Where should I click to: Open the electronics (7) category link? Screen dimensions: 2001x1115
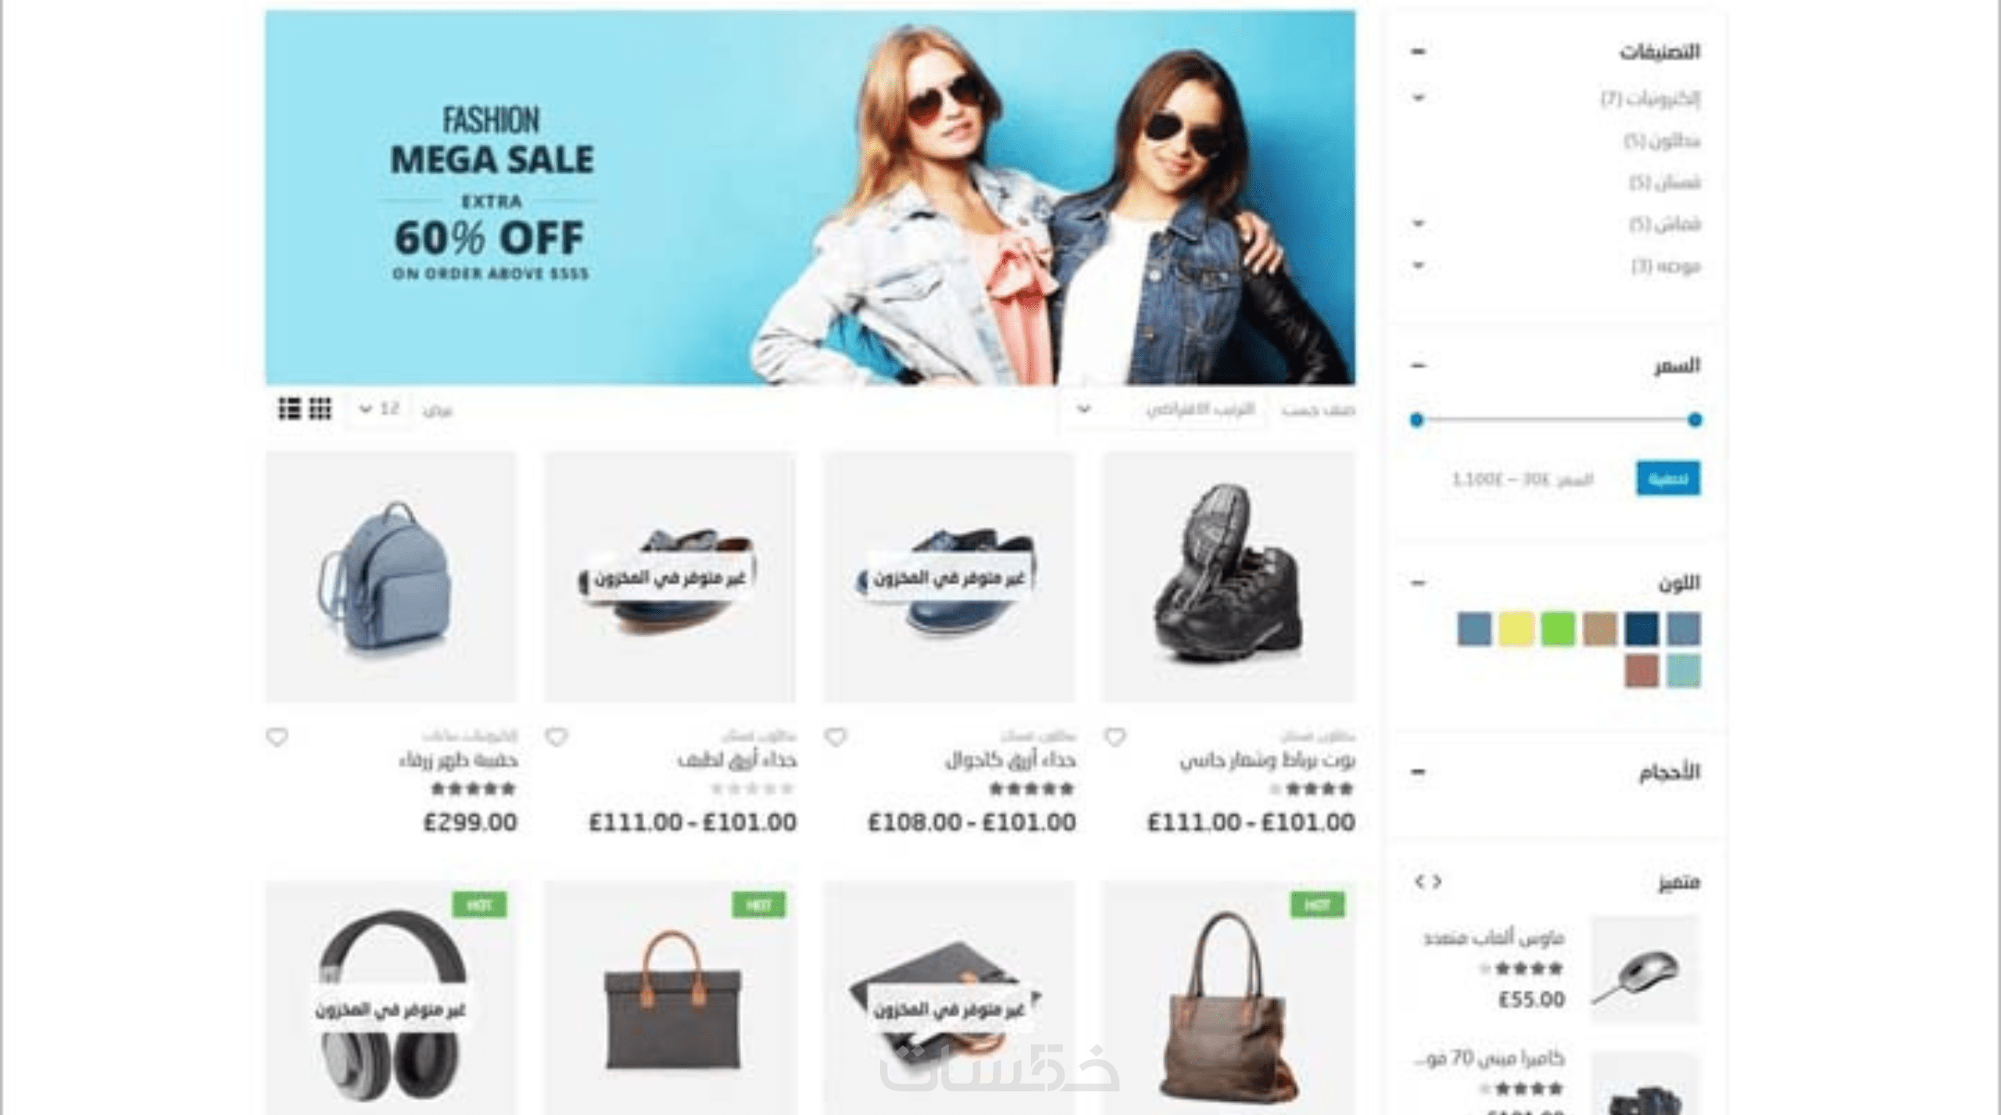(1650, 99)
